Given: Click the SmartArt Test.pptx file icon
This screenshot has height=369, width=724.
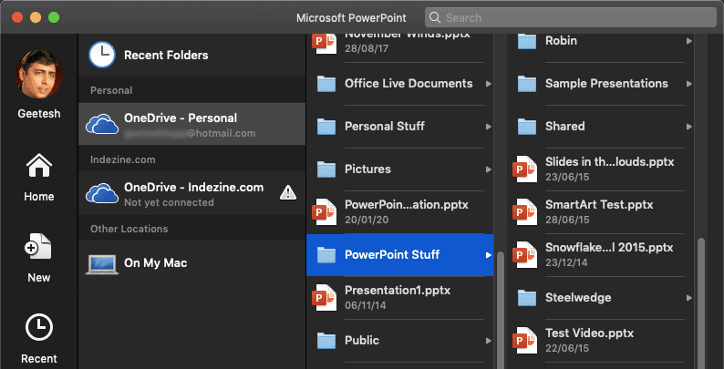Looking at the screenshot, I should 525,211.
